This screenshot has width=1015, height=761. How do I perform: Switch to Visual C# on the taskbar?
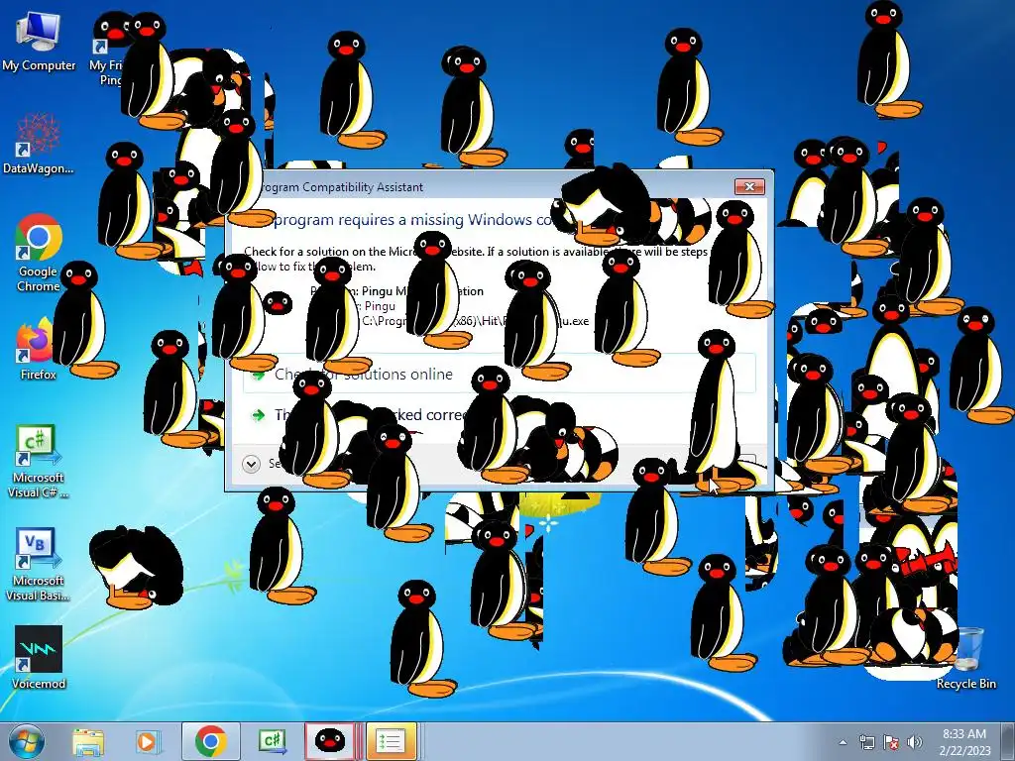[272, 741]
